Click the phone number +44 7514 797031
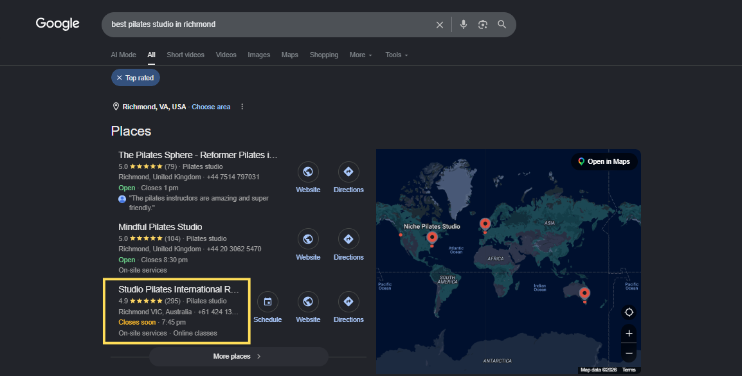 coord(233,177)
